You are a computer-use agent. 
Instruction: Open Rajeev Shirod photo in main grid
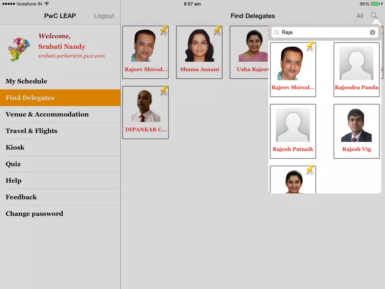point(145,45)
